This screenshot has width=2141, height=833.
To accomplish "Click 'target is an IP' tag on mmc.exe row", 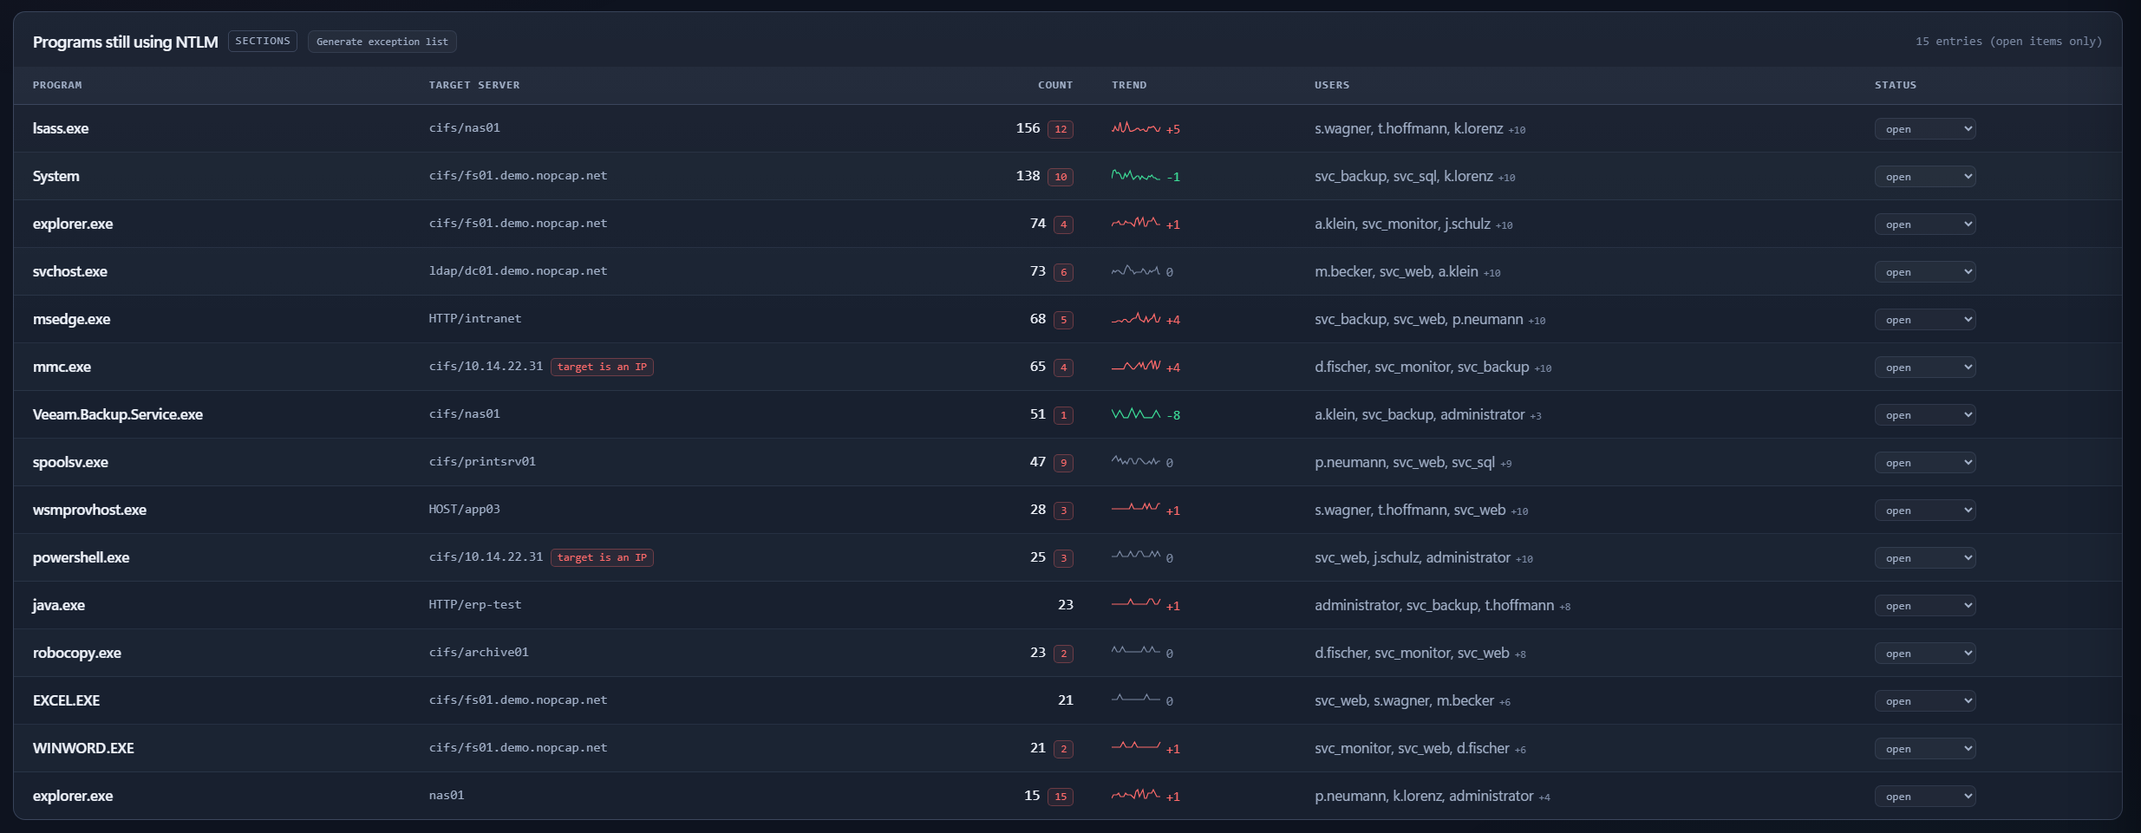I will [602, 367].
